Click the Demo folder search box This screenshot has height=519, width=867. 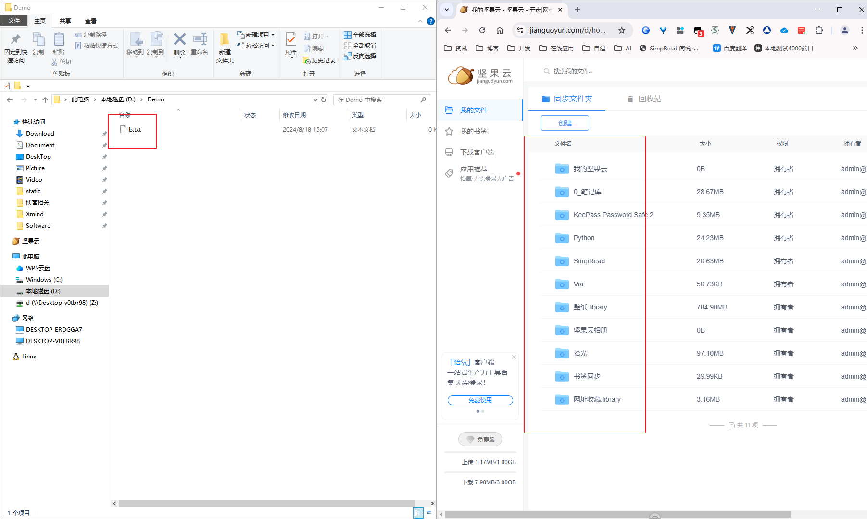coord(381,99)
